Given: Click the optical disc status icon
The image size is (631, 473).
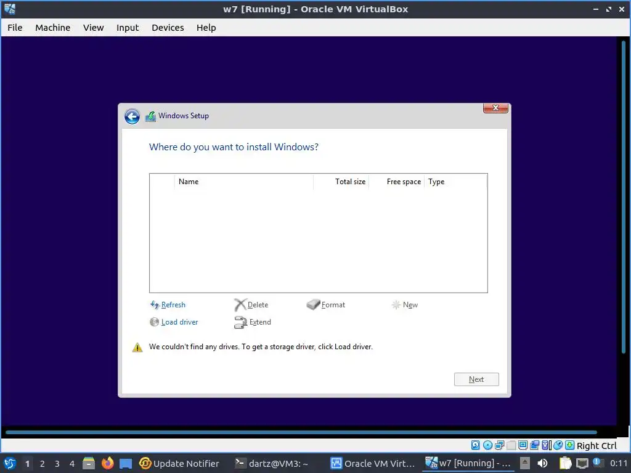Looking at the screenshot, I should point(488,445).
